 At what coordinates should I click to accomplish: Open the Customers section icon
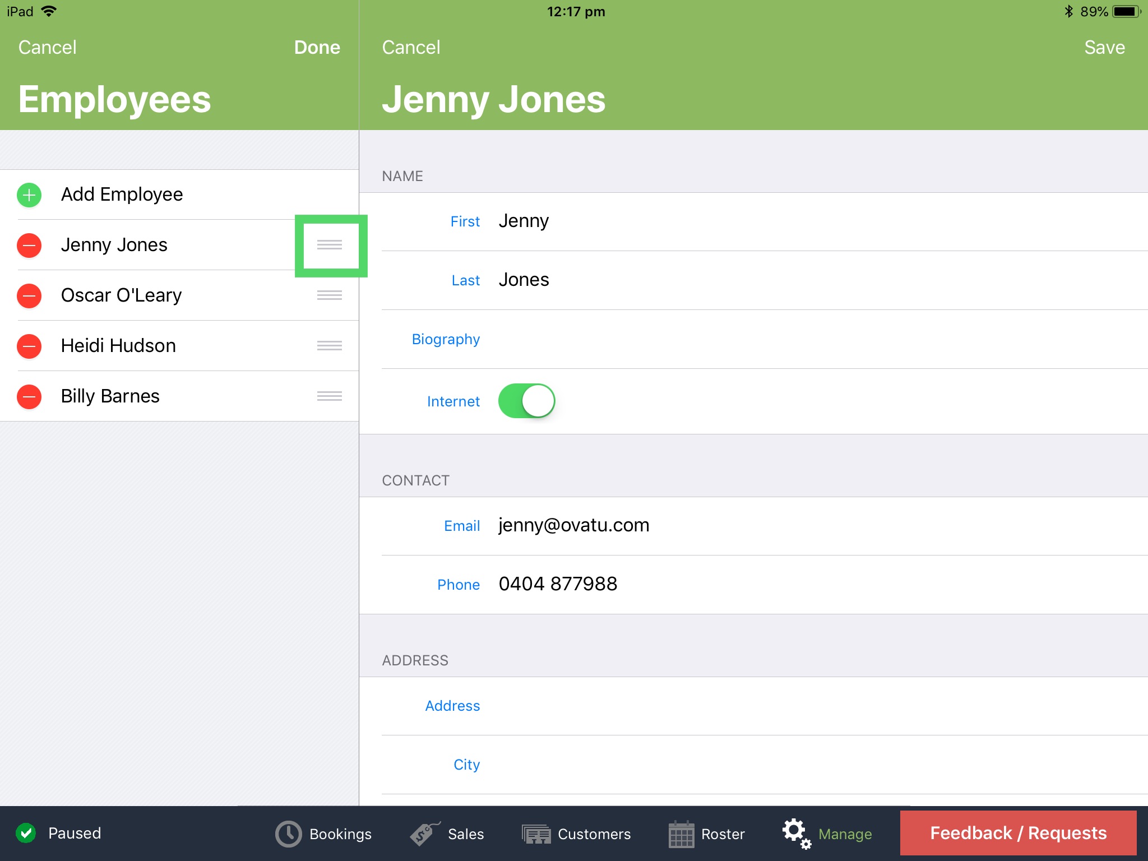click(x=536, y=834)
